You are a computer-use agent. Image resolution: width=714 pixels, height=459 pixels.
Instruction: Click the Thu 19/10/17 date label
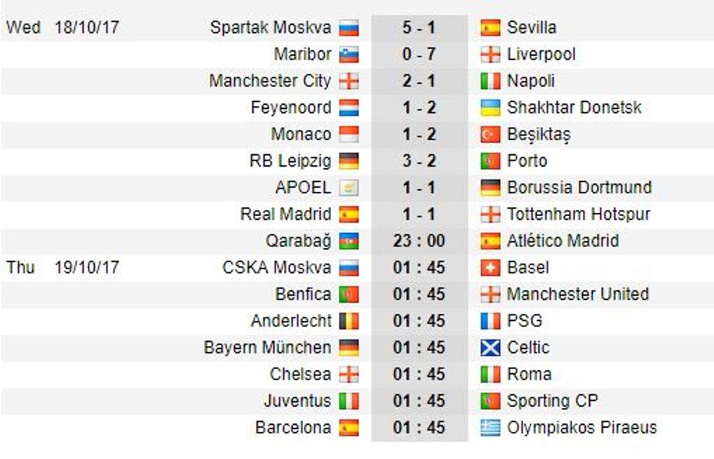click(x=63, y=267)
